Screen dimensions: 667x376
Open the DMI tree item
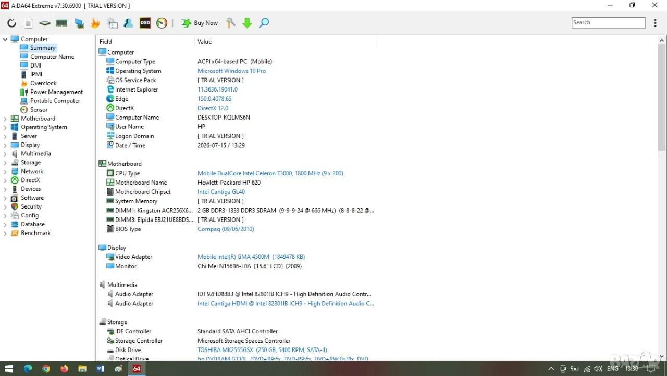point(35,66)
